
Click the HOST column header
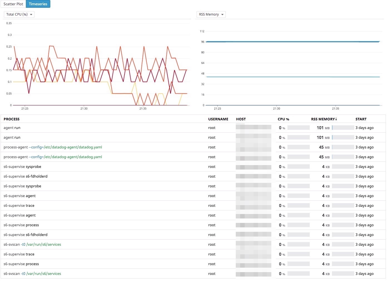[241, 119]
